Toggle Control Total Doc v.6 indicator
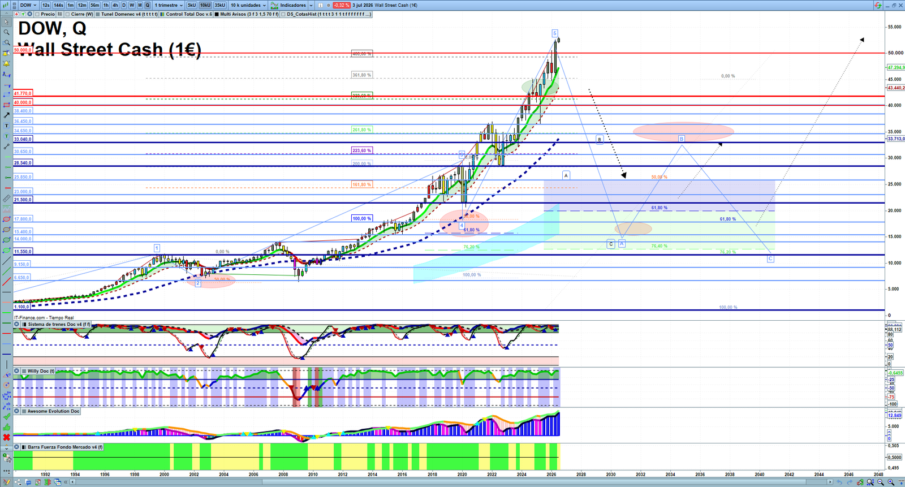Image resolution: width=905 pixels, height=487 pixels. click(163, 14)
